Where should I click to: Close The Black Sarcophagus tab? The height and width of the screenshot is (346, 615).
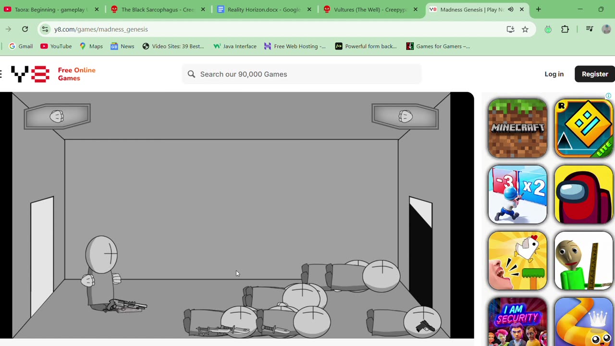203,10
